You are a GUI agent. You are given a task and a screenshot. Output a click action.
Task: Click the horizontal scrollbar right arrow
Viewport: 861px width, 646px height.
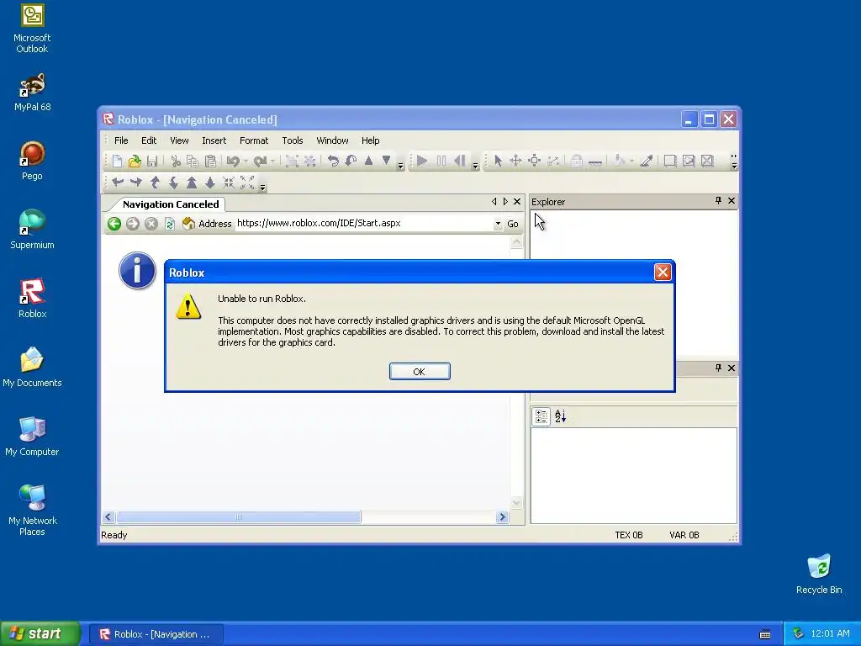(502, 517)
